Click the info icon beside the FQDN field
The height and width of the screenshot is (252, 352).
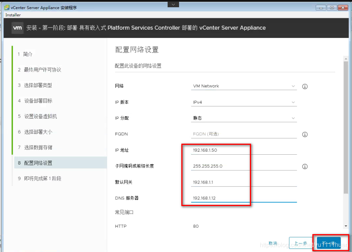(305, 135)
